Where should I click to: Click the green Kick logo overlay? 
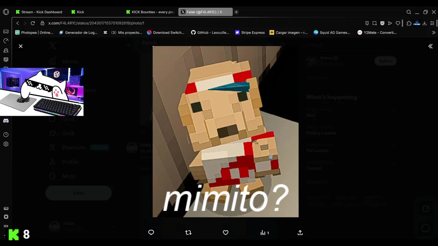[x=14, y=234]
